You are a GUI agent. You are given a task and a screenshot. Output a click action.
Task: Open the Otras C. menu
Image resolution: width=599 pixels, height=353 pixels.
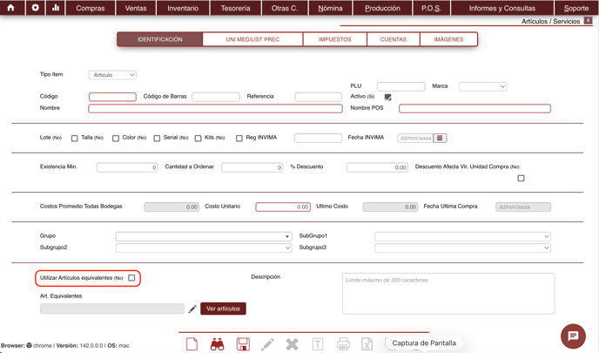[285, 8]
